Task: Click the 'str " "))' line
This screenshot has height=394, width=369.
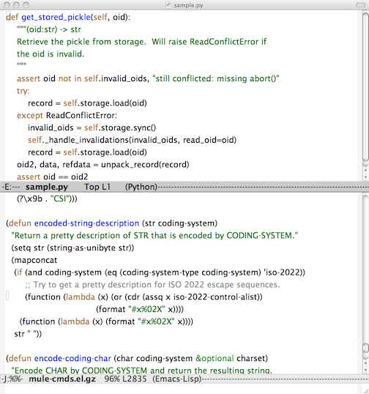Action: (x=28, y=334)
